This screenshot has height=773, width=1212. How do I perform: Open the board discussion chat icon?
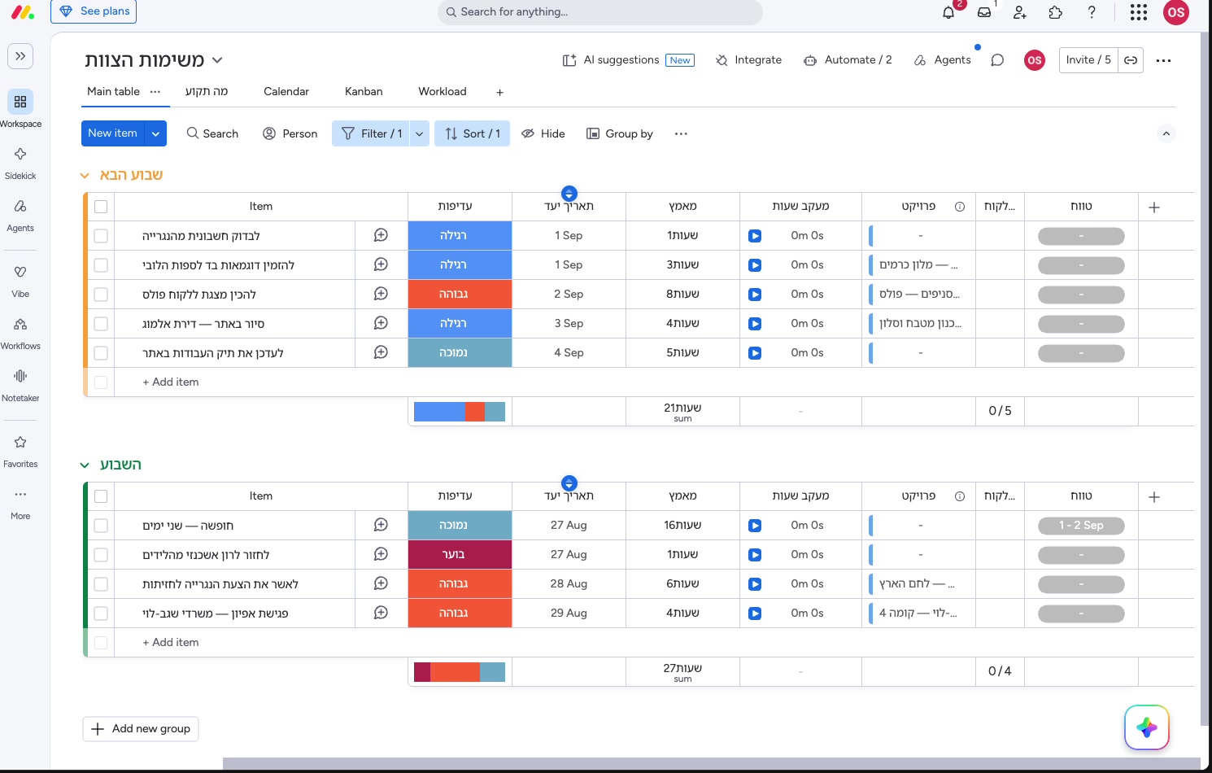[x=997, y=60]
